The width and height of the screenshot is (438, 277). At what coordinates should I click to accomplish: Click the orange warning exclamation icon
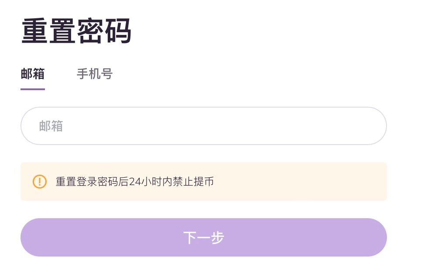coord(40,182)
